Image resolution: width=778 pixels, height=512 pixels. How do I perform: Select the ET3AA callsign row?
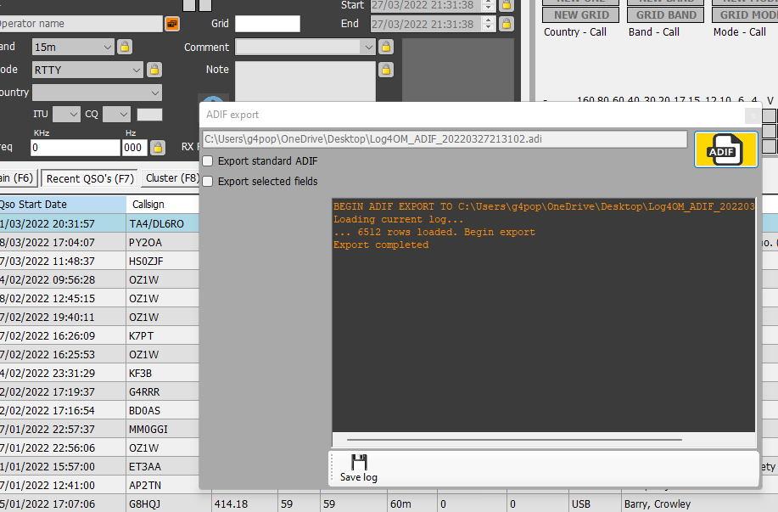99,467
